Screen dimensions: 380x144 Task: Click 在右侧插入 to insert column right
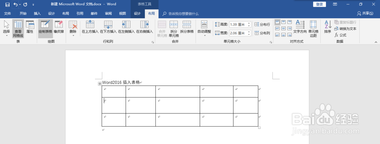tap(144, 27)
